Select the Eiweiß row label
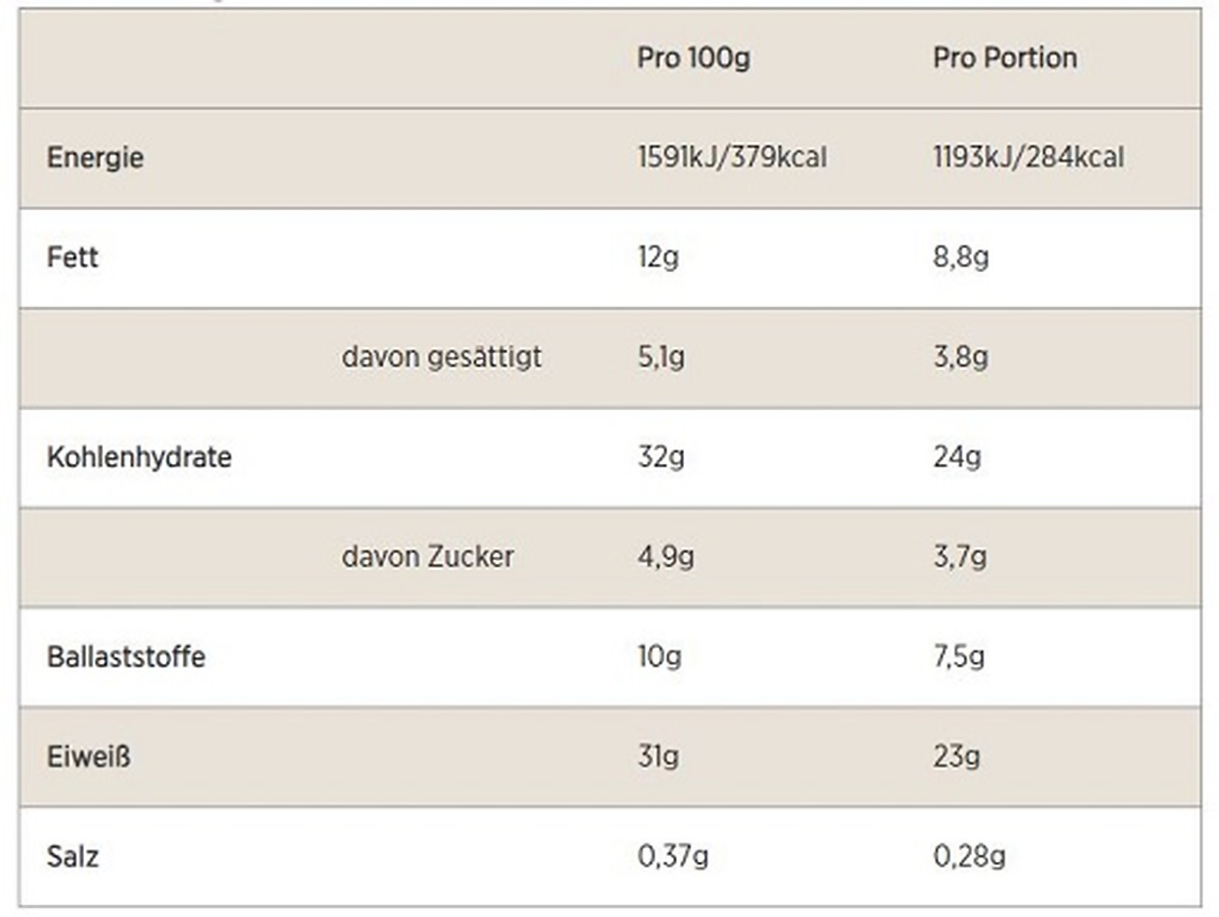The image size is (1219, 917). (89, 757)
